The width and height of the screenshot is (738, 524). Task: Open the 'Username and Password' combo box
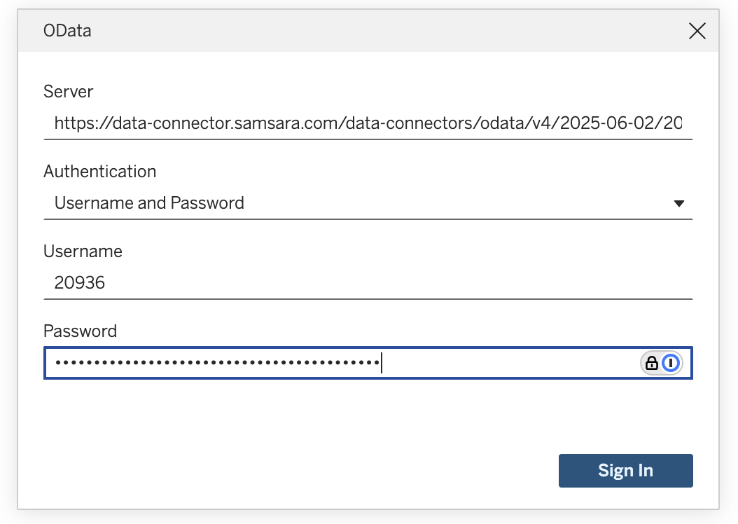tap(350, 203)
